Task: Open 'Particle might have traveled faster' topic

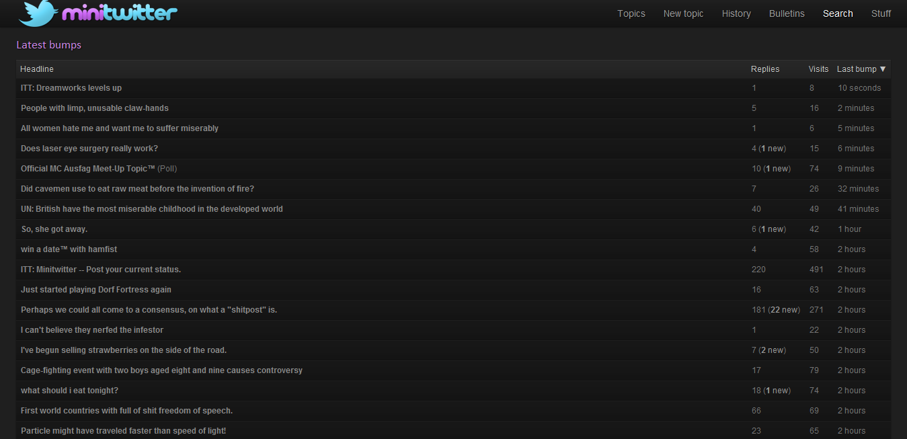Action: (x=123, y=431)
